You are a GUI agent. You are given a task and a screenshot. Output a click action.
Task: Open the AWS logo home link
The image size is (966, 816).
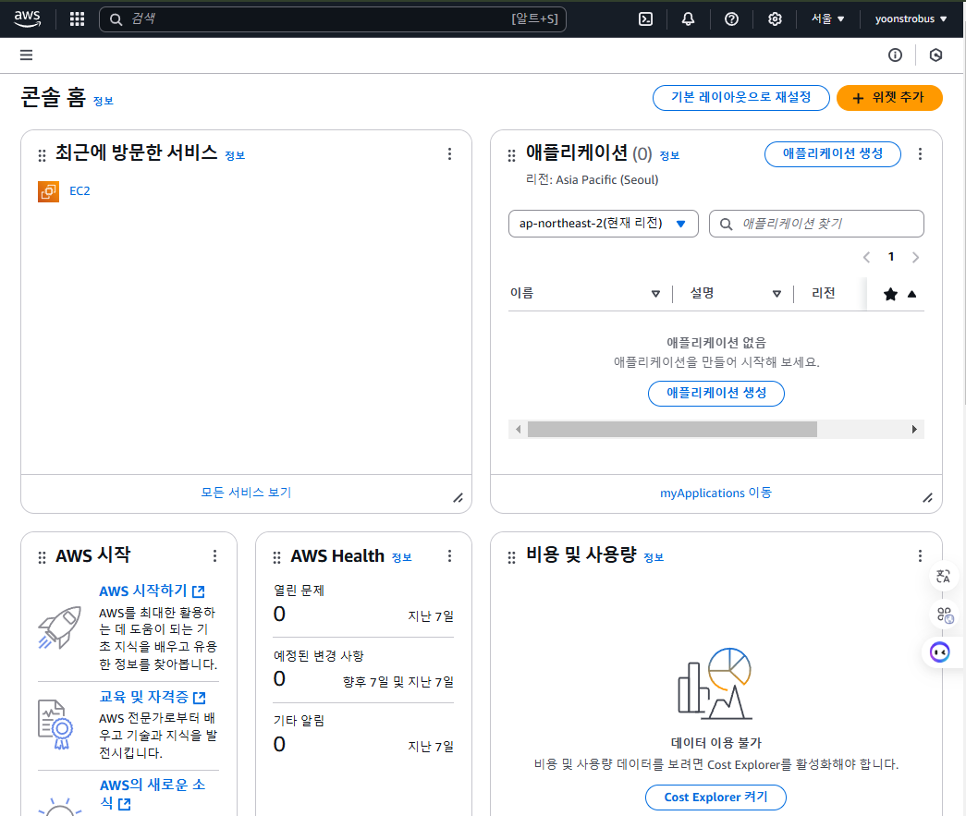[x=27, y=18]
